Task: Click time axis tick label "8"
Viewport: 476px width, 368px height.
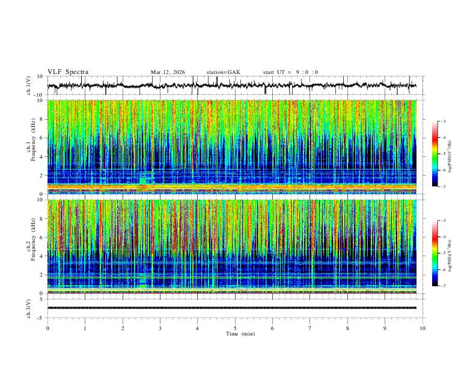Action: tap(347, 328)
